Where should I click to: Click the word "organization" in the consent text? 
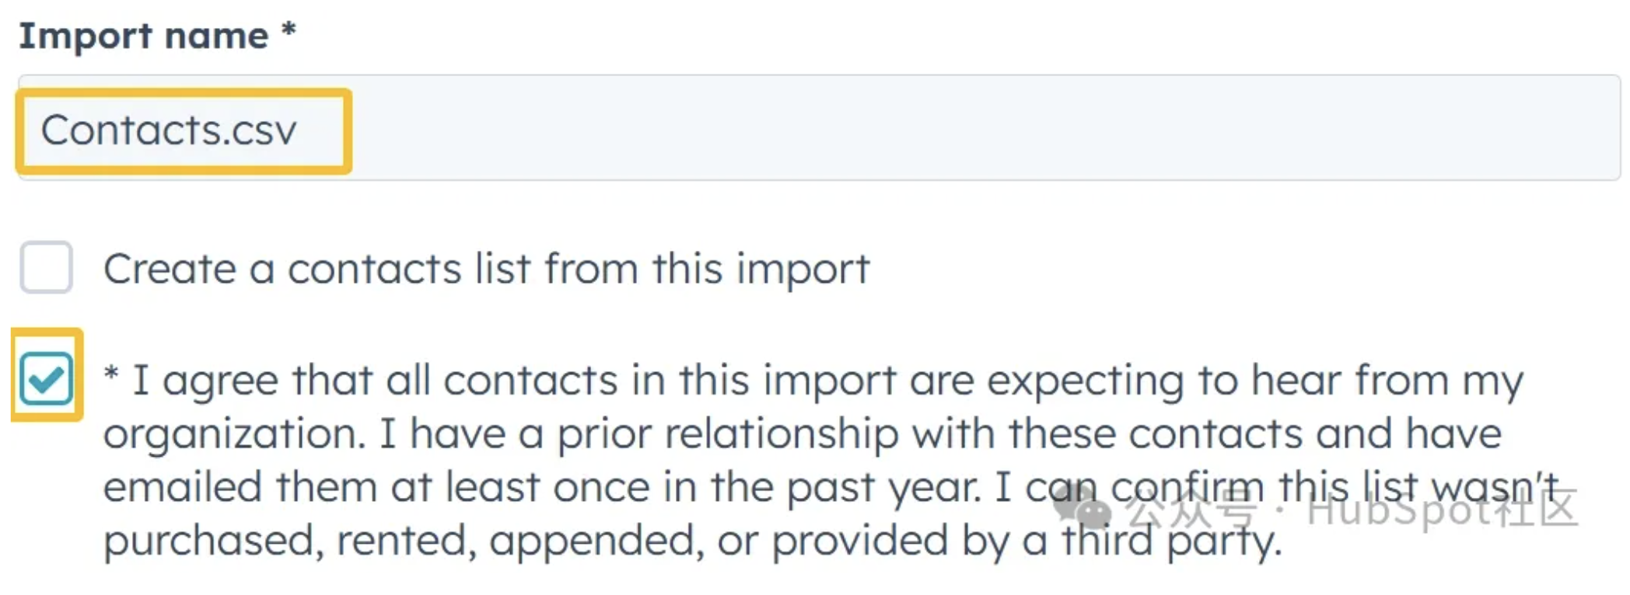pyautogui.click(x=235, y=435)
